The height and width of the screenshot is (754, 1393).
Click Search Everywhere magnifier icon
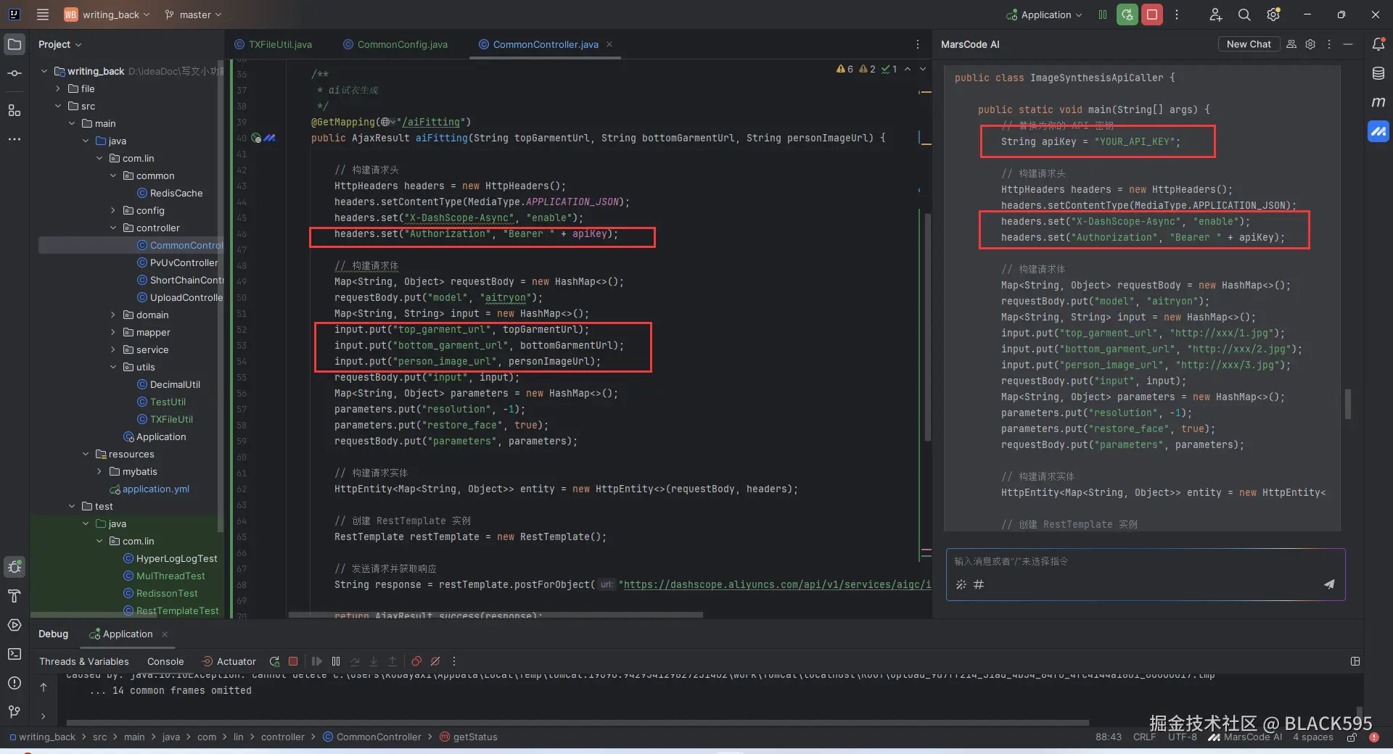pos(1244,14)
